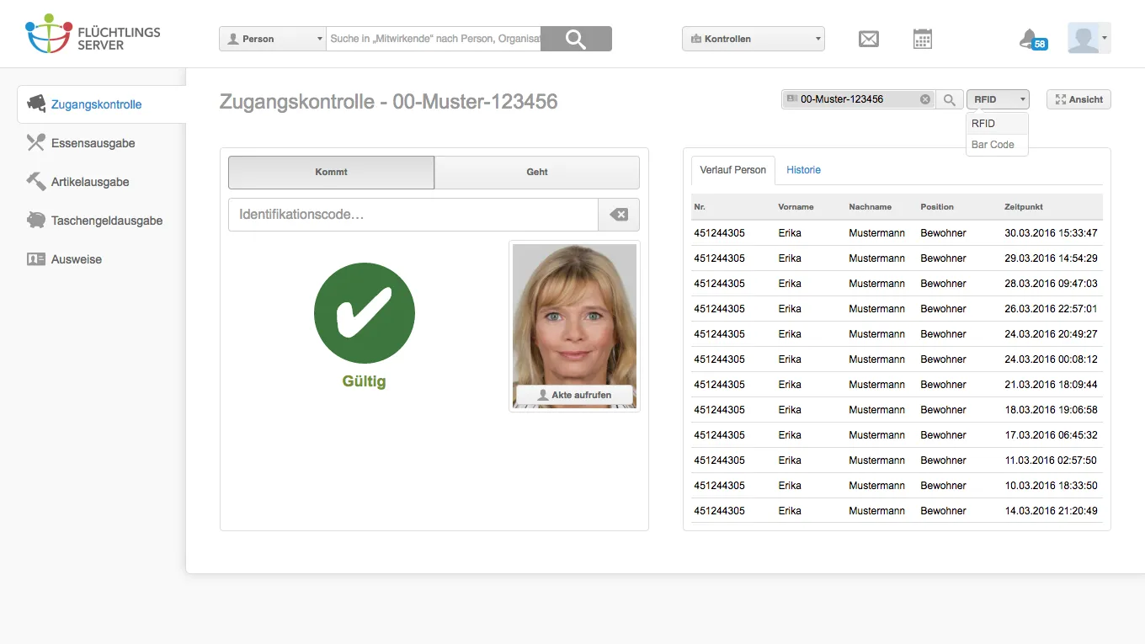Click the Position column header

937,206
